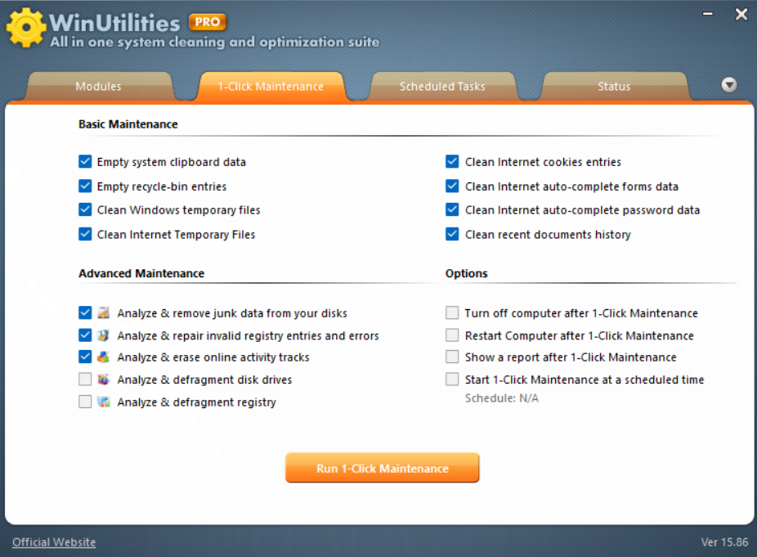Check Analyze & defragment registry box
Image resolution: width=757 pixels, height=557 pixels.
[x=85, y=402]
